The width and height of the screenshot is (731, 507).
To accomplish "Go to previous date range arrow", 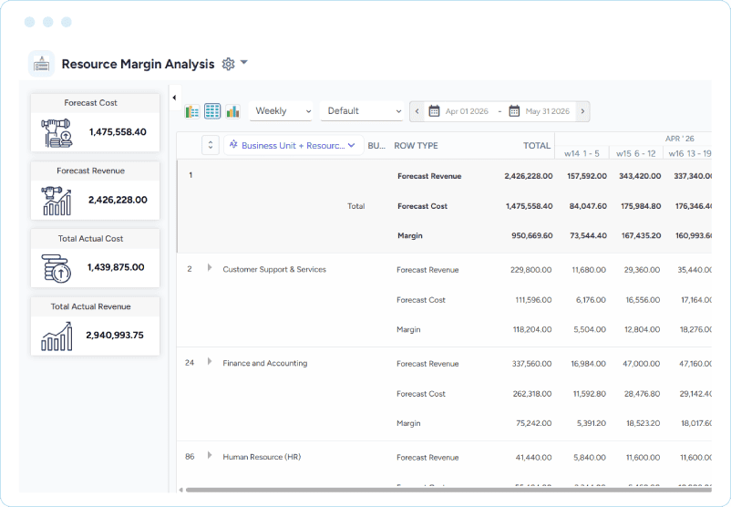I will click(417, 111).
